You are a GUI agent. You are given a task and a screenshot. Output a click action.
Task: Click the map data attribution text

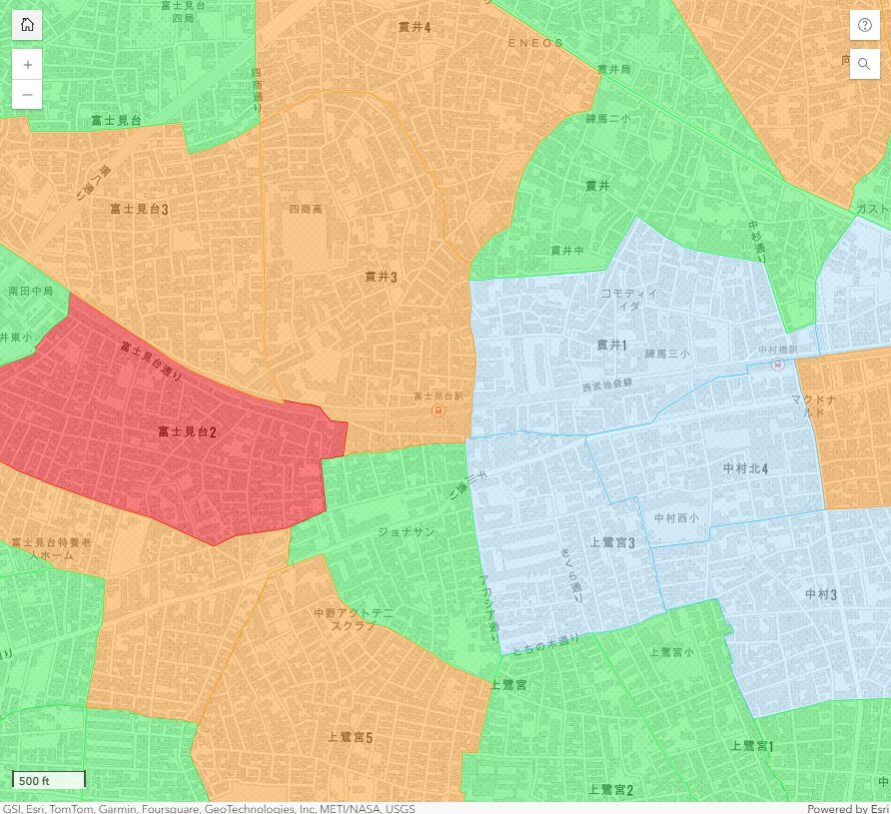point(208,808)
